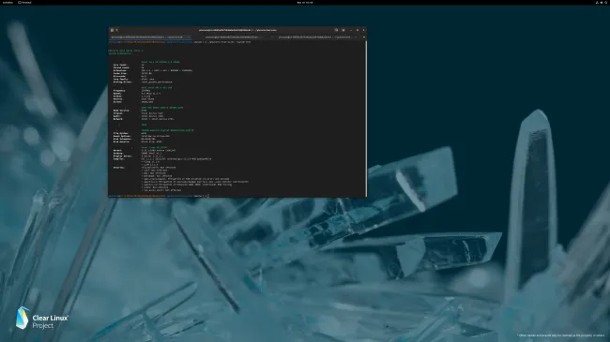Switch to the second terminal tab

coord(235,37)
